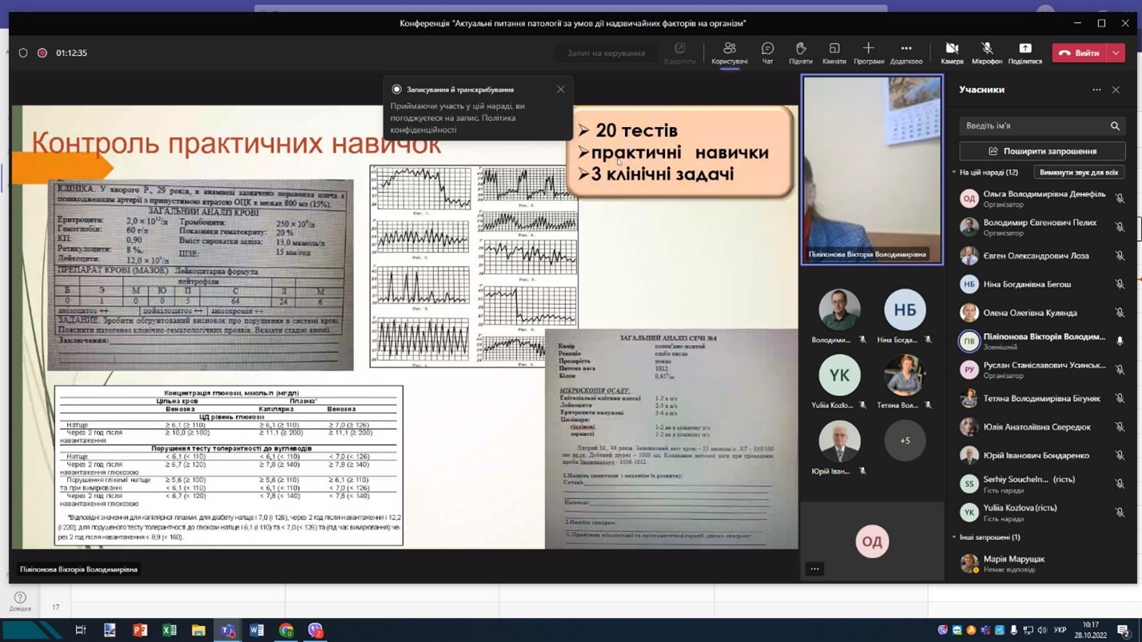Expand the dropdown arrow next to Вийти
The image size is (1142, 642).
point(1116,53)
